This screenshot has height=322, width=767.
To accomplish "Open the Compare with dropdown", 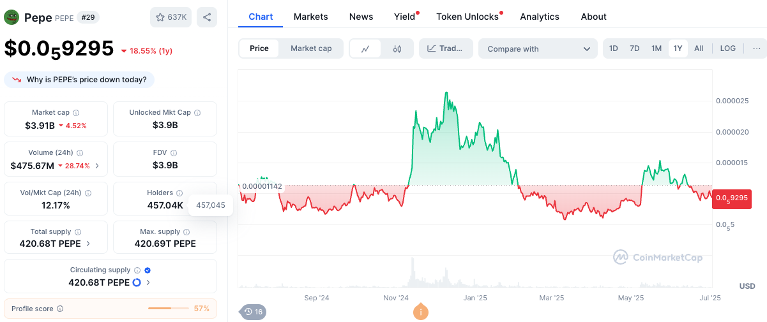I will coord(538,48).
